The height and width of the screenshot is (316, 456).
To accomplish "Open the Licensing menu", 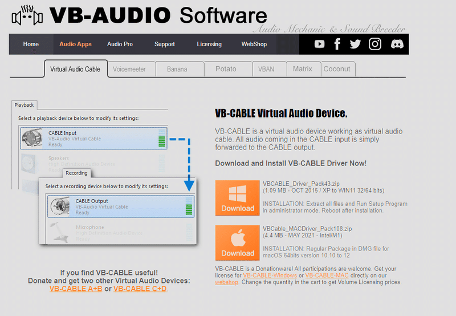I will click(x=209, y=44).
